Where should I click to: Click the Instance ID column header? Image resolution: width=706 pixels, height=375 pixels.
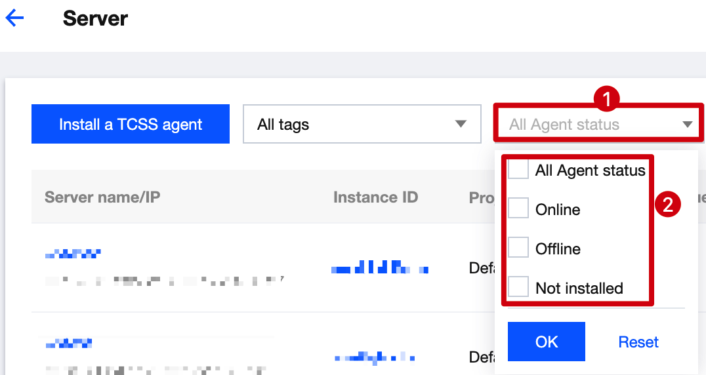pyautogui.click(x=375, y=197)
